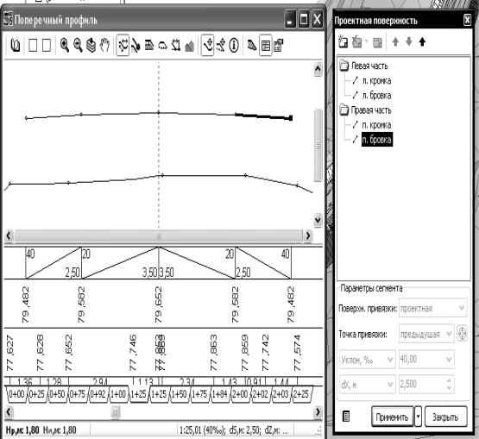Click the profile horizontal scrollbar thumb
This screenshot has width=479, height=439.
[x=159, y=236]
